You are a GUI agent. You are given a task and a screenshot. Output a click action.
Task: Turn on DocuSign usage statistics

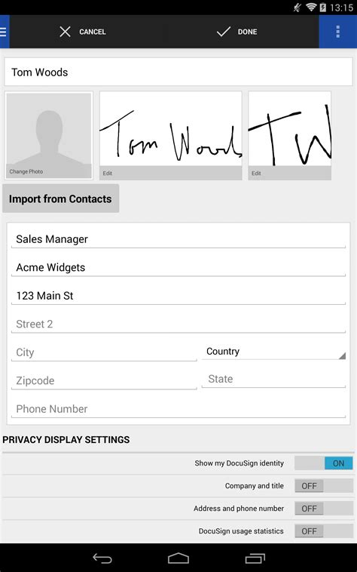[x=324, y=531]
